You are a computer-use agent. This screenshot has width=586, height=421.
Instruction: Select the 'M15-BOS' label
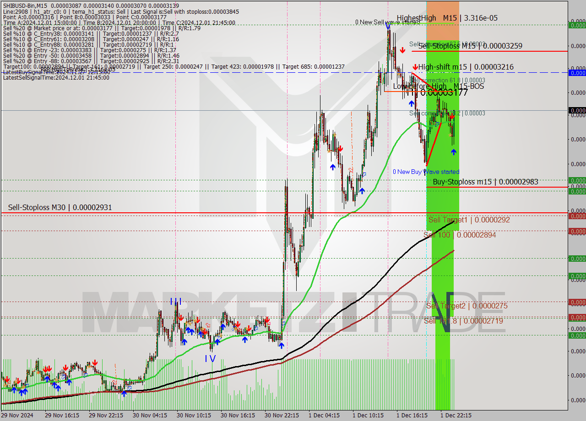469,86
